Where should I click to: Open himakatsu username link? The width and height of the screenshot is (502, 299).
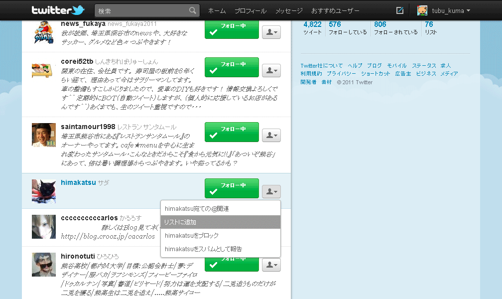79,182
